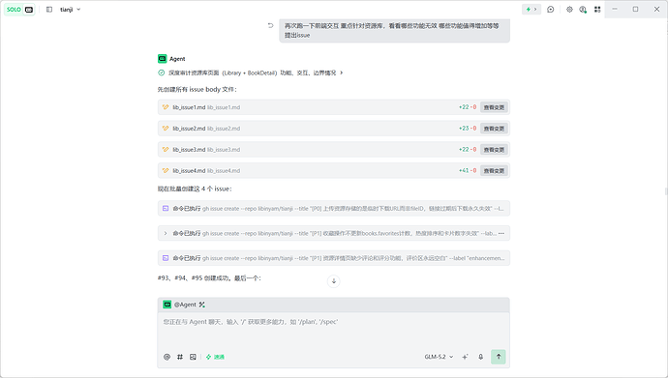The width and height of the screenshot is (668, 378).
Task: Open the [P0] gh issue create command
Action: pyautogui.click(x=334, y=209)
